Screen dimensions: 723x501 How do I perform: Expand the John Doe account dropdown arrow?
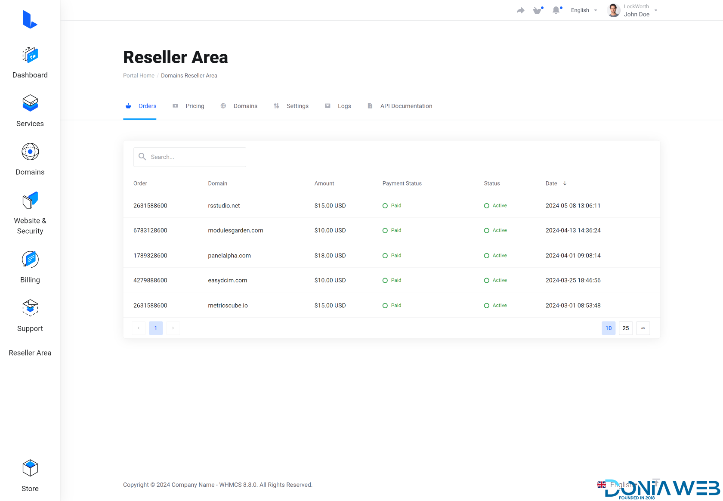point(656,10)
